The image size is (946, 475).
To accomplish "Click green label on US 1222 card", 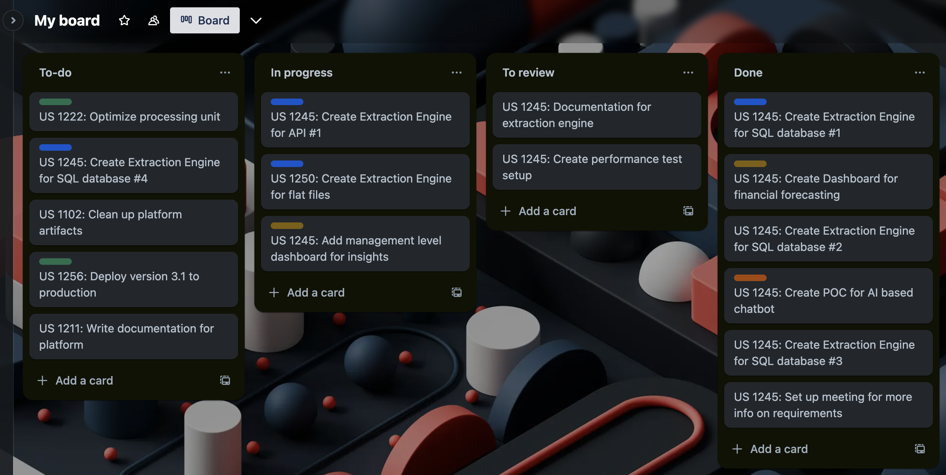I will tap(55, 102).
